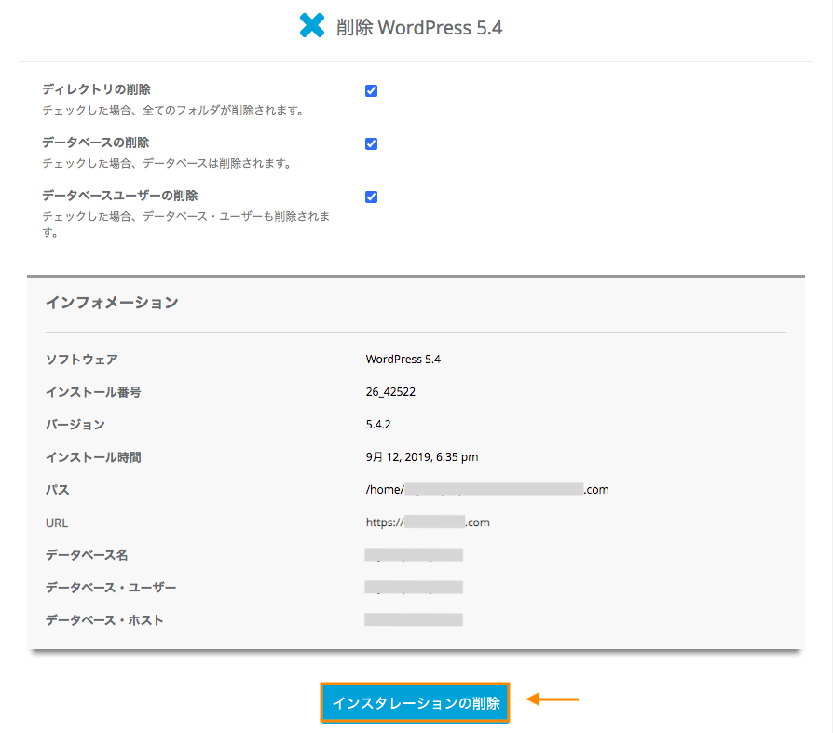Click the install time 9月 12, 2019, 6:35 pm

(422, 456)
